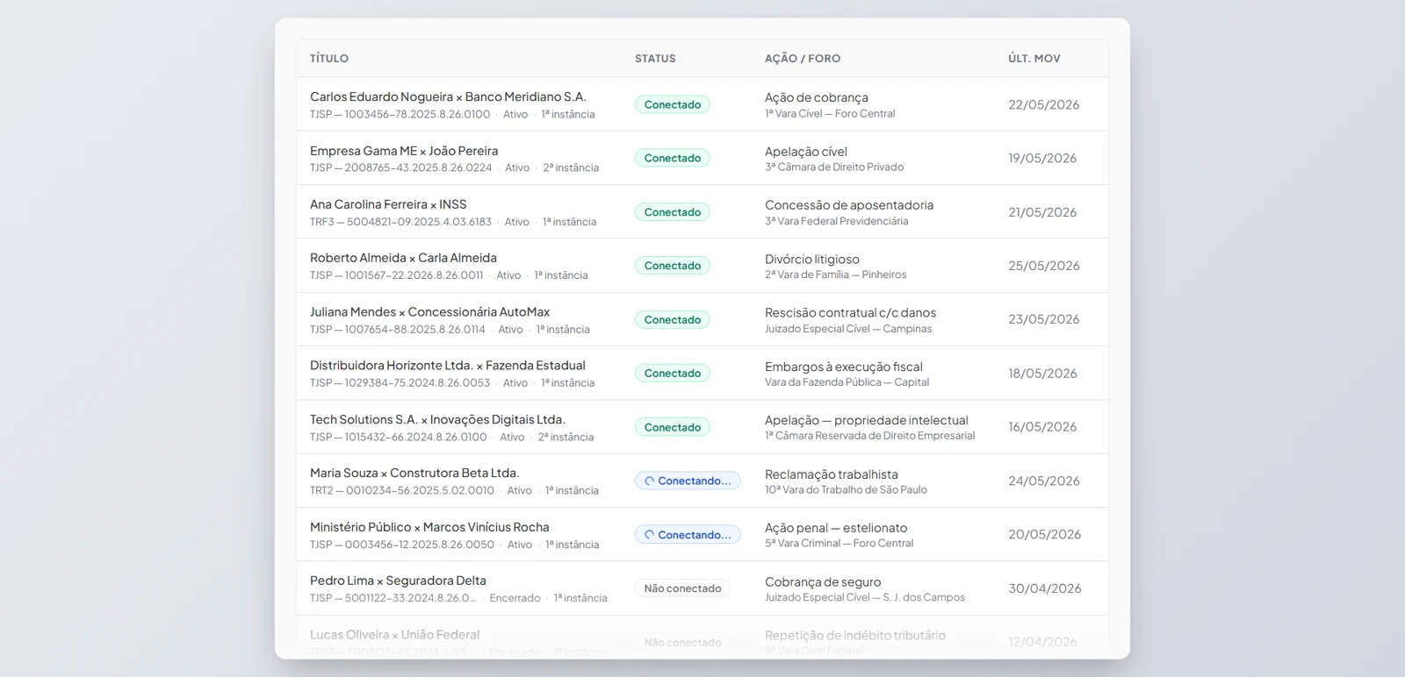The height and width of the screenshot is (677, 1405).
Task: Open Pedro Lima × Seguradora Delta case
Action: click(x=398, y=581)
